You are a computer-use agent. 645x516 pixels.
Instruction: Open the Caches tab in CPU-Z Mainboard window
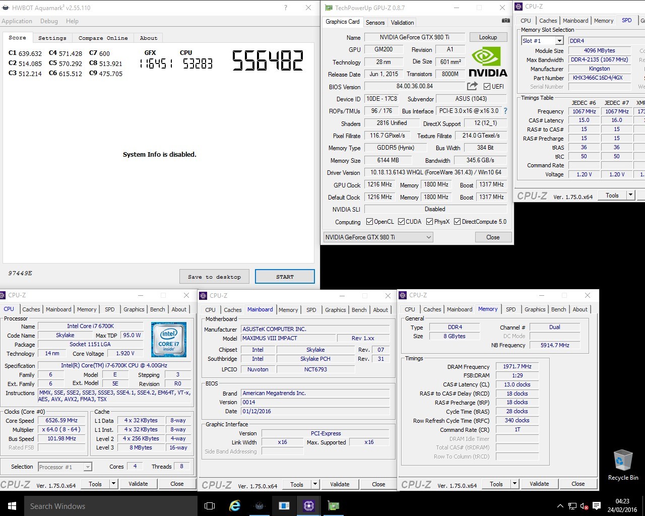coord(232,310)
